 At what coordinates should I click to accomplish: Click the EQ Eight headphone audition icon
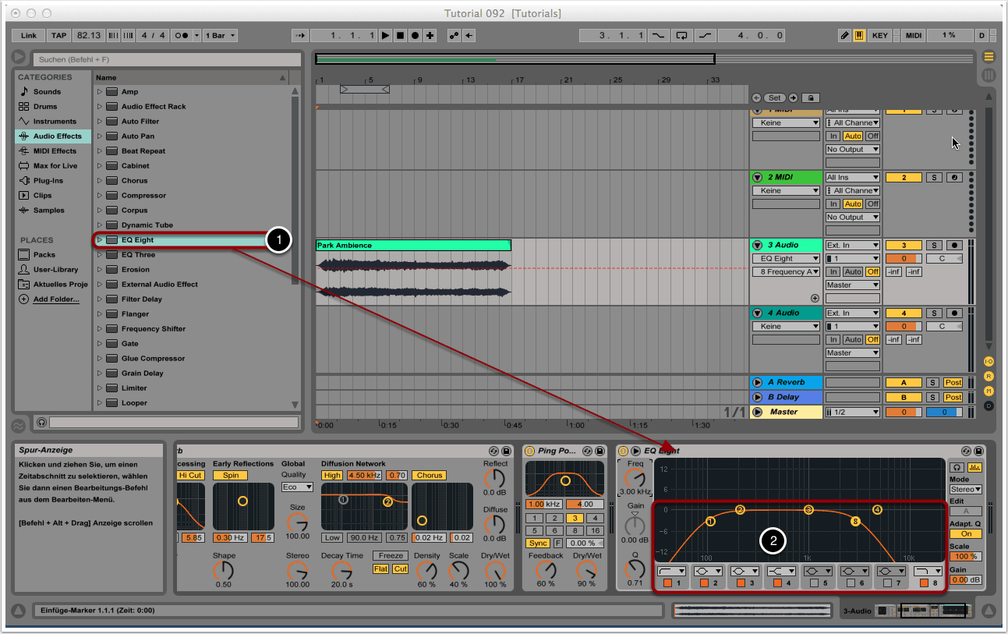click(957, 467)
